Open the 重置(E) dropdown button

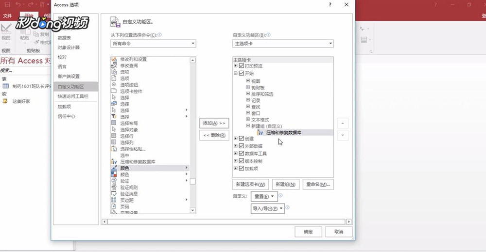click(x=264, y=196)
